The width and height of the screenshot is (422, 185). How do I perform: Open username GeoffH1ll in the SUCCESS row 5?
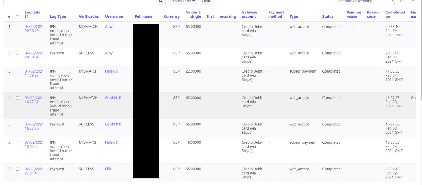point(113,124)
